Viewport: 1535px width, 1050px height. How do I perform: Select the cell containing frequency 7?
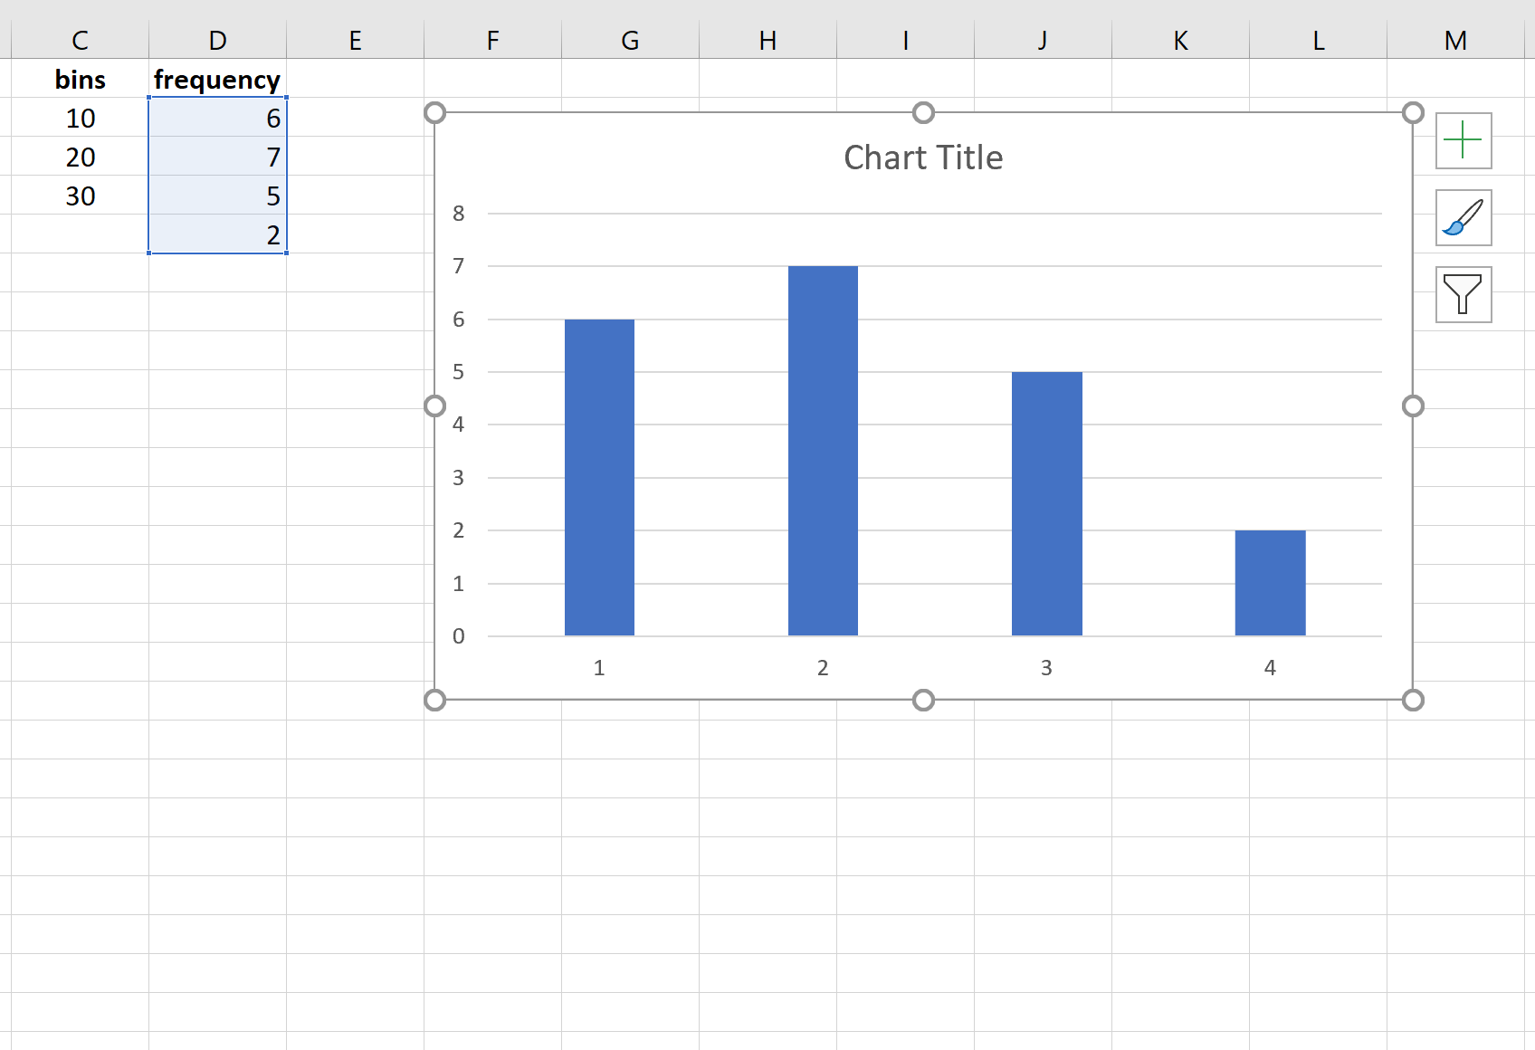coord(216,157)
